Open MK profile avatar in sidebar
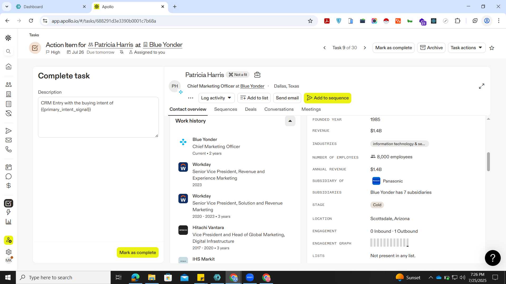This screenshot has width=506, height=284. point(8,260)
